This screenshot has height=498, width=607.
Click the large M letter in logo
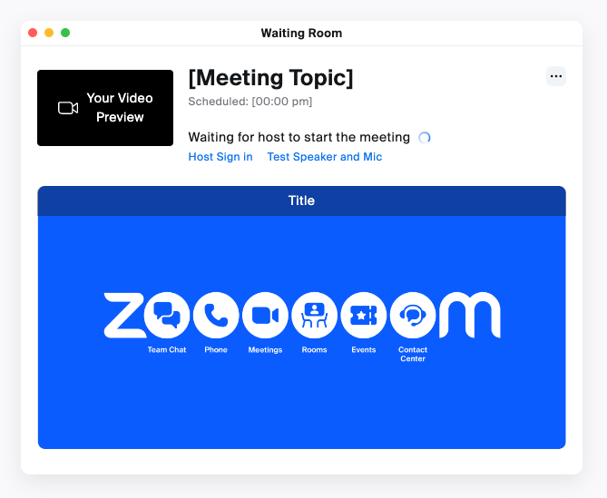coord(470,315)
